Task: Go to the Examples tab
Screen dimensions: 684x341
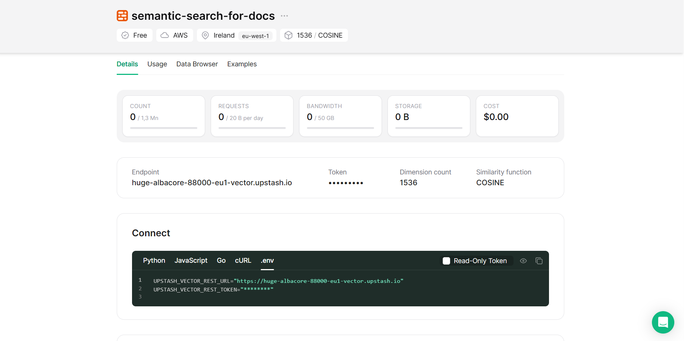Action: point(242,64)
